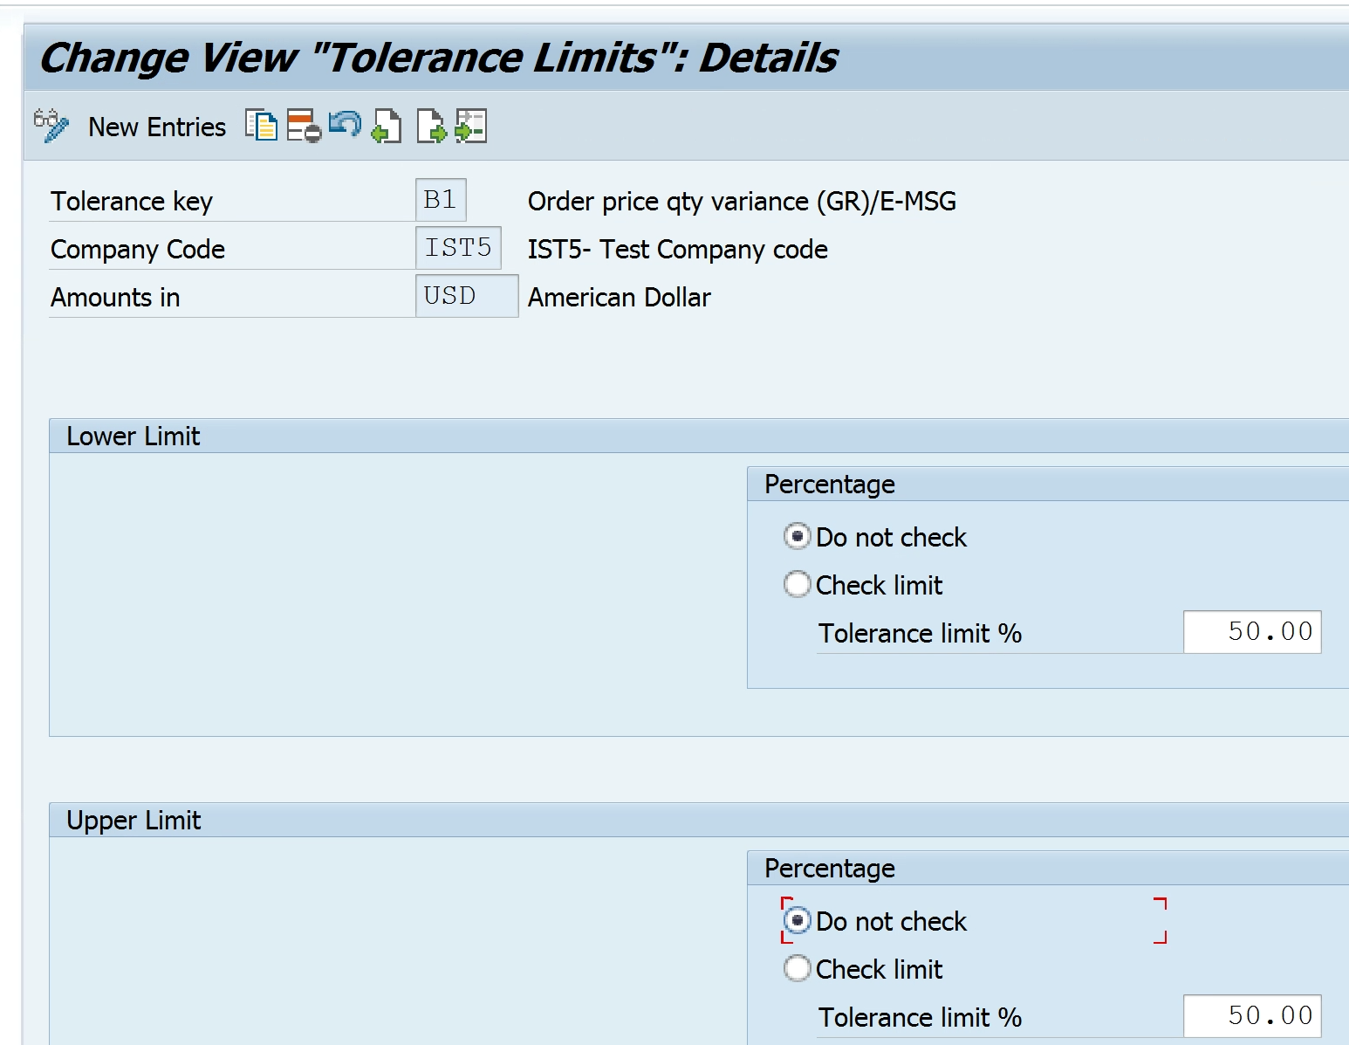
Task: Click the Other Entry selection icon
Action: click(x=471, y=126)
